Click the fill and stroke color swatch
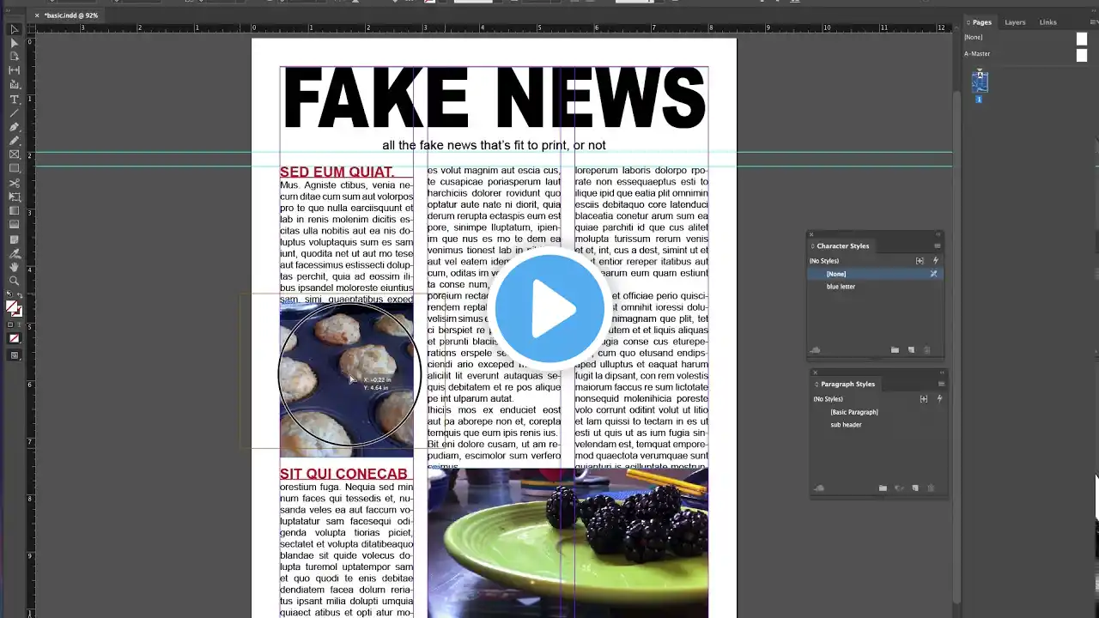The image size is (1099, 618). (x=14, y=309)
